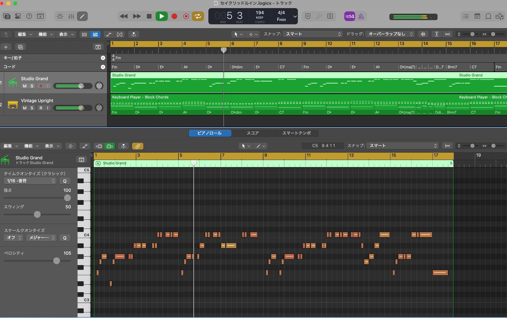Screen dimensions: 507x318
Task: Click the red Record button
Action: 174,16
